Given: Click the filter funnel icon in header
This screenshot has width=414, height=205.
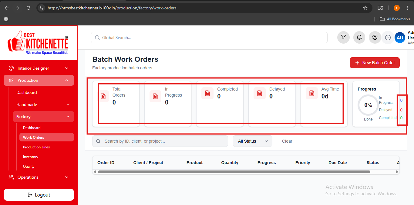Looking at the screenshot, I should 343,38.
